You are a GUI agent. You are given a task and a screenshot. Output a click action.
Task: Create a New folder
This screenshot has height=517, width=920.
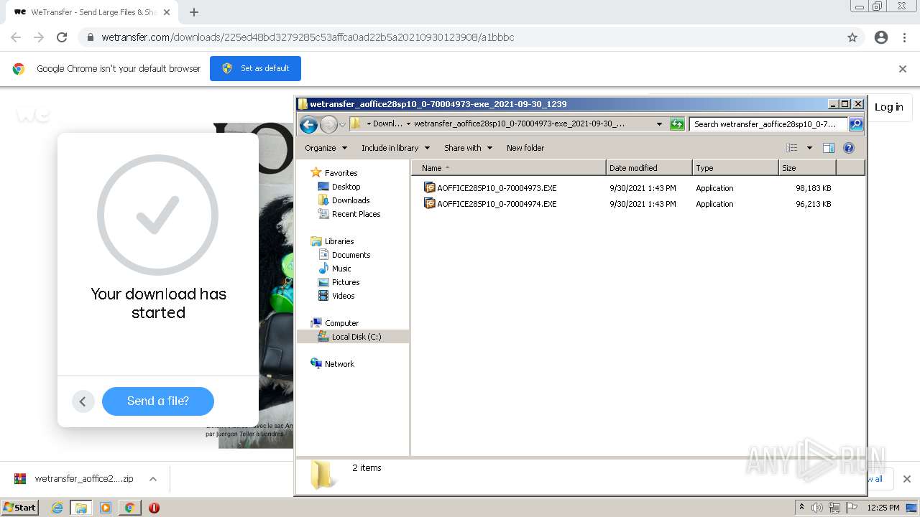click(x=525, y=148)
